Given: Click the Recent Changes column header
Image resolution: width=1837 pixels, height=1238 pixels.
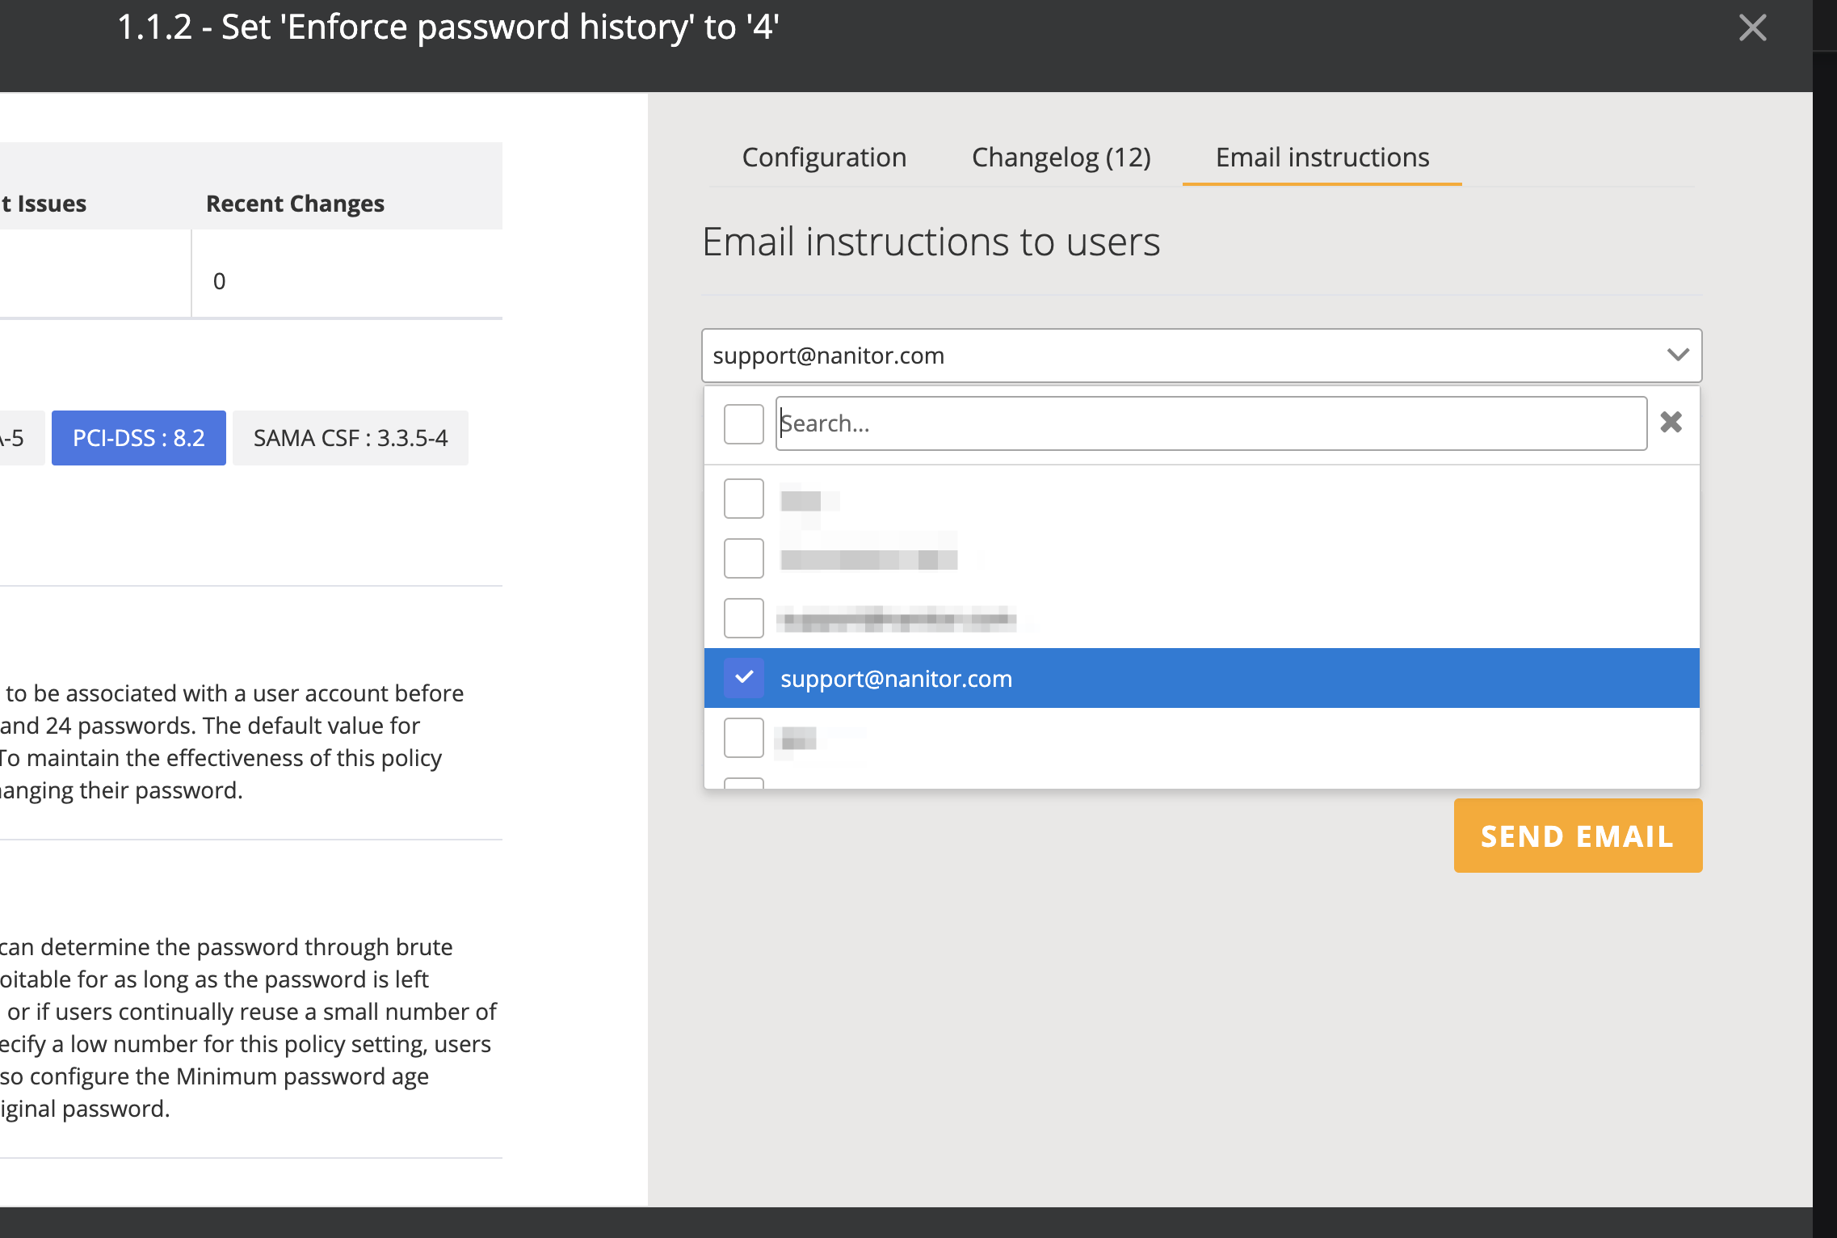Looking at the screenshot, I should click(x=295, y=204).
